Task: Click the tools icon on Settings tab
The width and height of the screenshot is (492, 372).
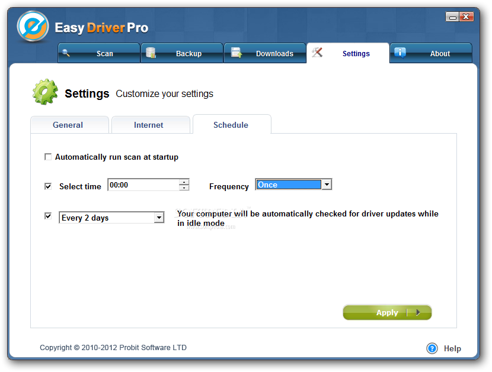Action: (317, 52)
